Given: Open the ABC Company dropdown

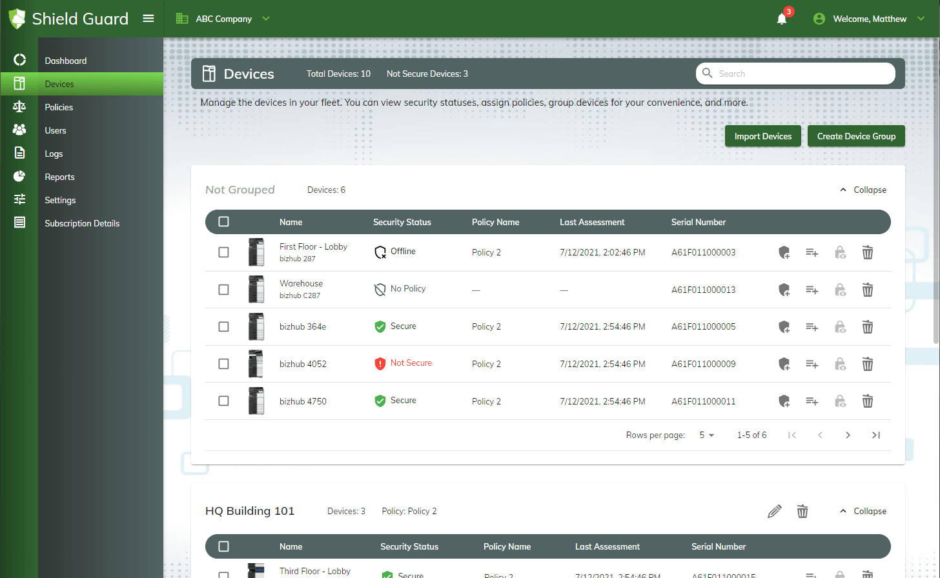Looking at the screenshot, I should point(223,19).
